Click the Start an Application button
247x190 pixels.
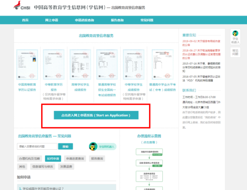[x=96, y=115]
